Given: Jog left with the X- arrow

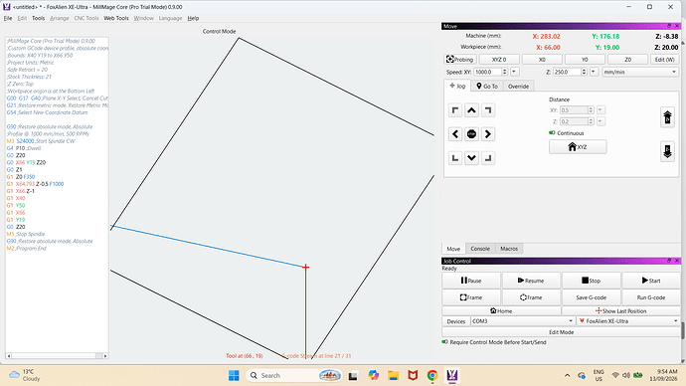Looking at the screenshot, I should [455, 134].
